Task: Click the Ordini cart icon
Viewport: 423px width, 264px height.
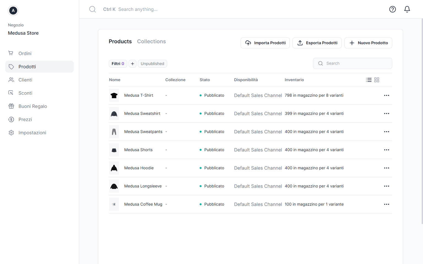Action: coord(11,53)
